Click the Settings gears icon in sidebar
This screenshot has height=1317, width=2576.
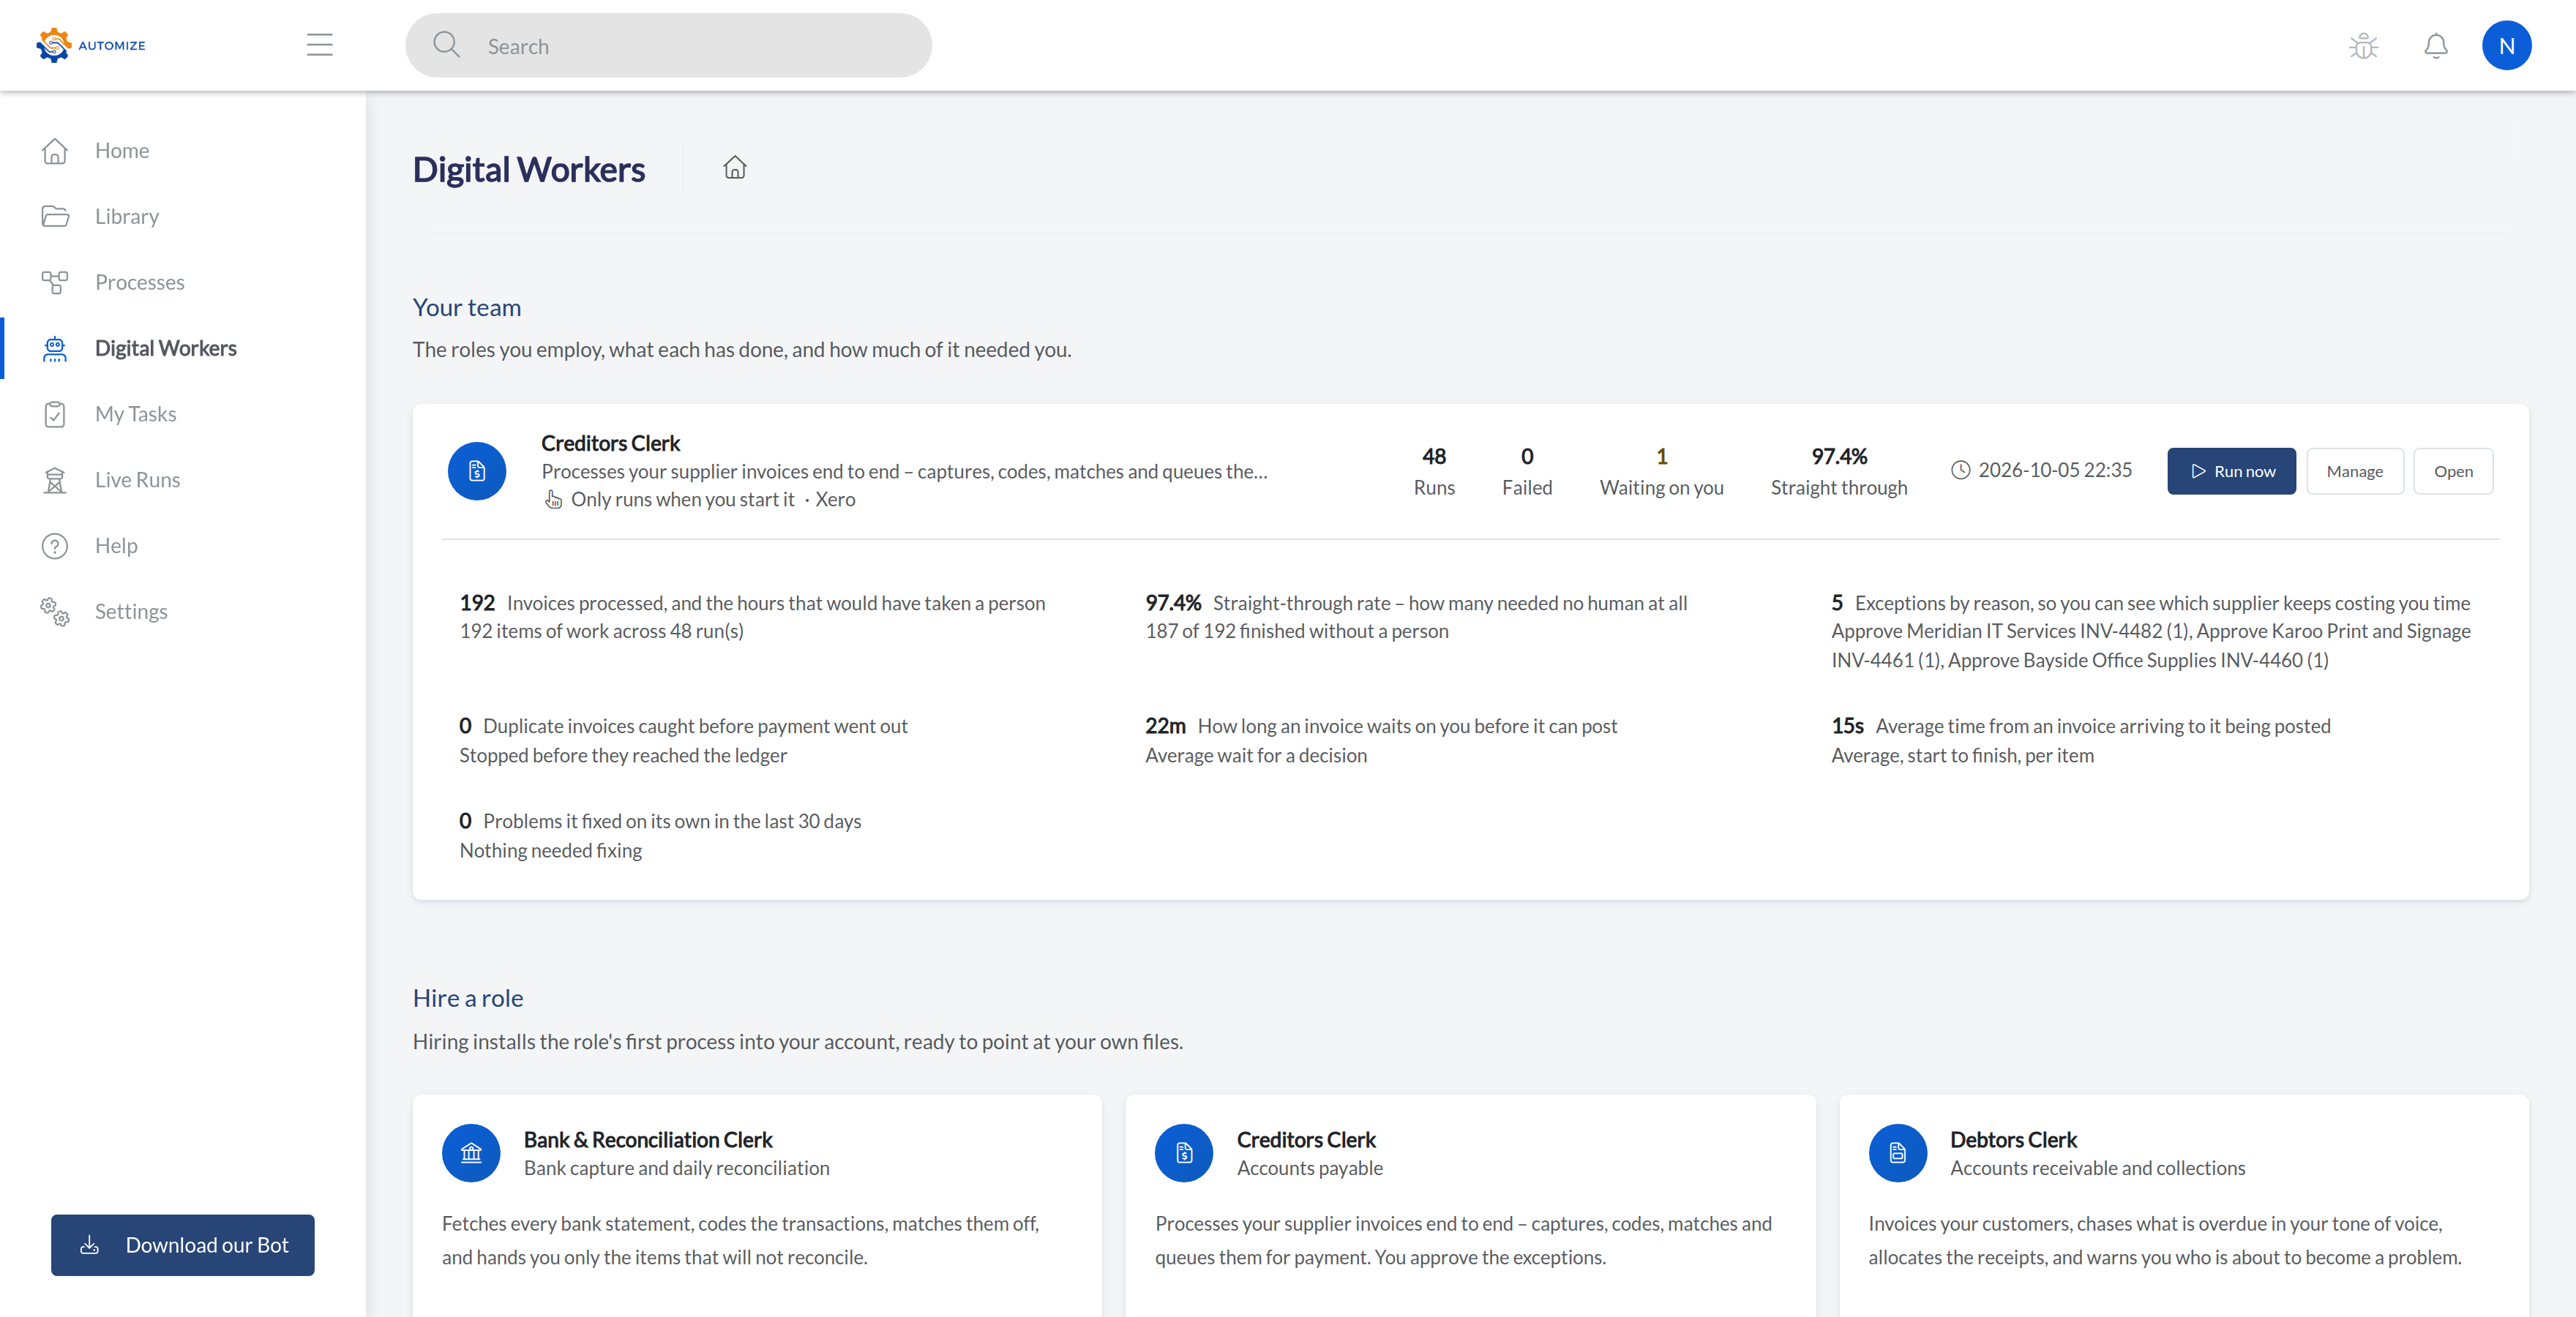[x=55, y=611]
